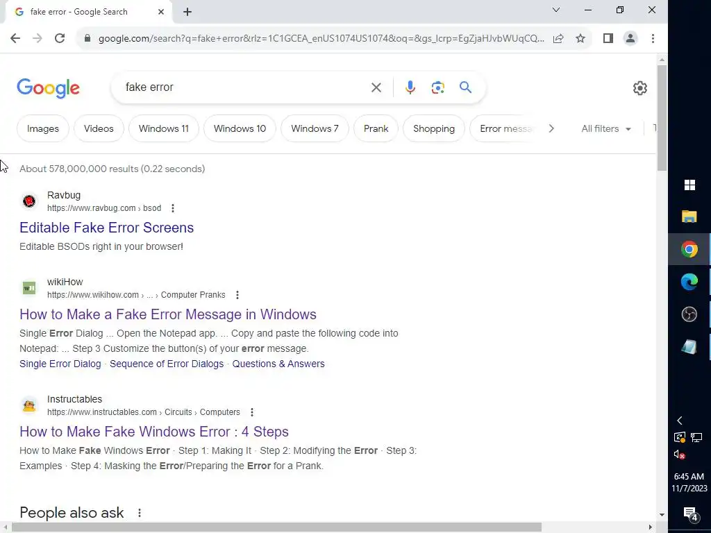Click the network tray icon
Viewport: 711px width, 533px height.
point(696,437)
